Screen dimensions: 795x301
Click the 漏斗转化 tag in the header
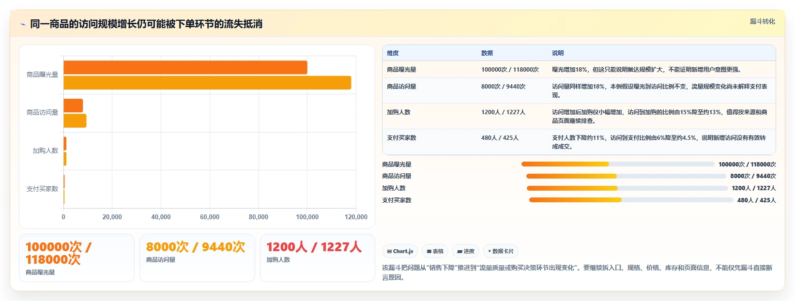(x=762, y=21)
